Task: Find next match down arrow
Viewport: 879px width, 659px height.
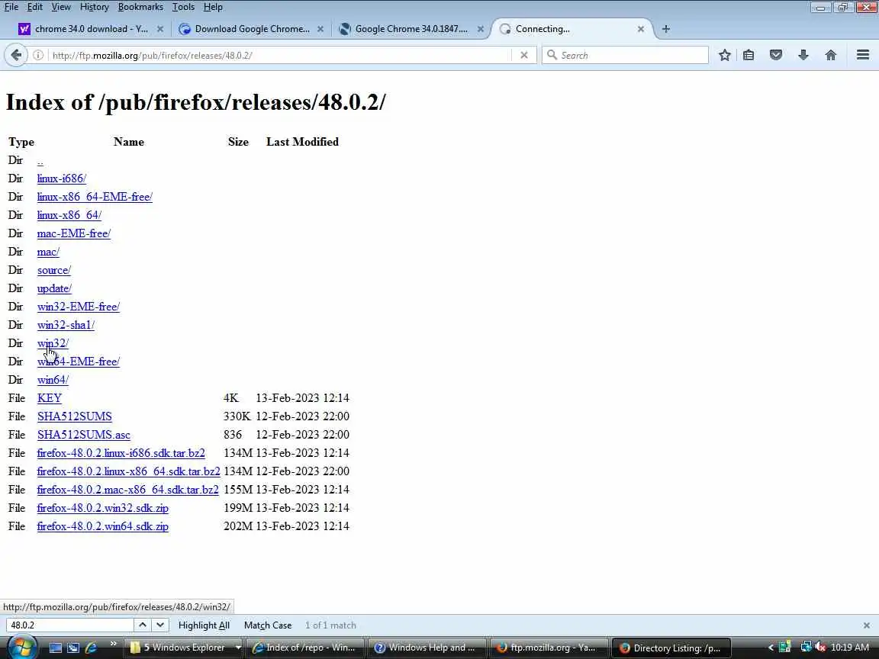Action: coord(159,625)
